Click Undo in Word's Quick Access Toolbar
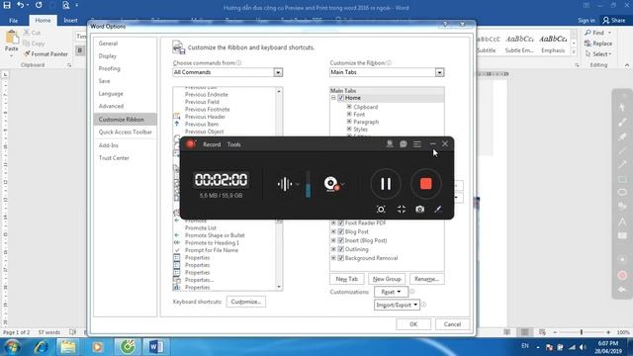 (20, 5)
